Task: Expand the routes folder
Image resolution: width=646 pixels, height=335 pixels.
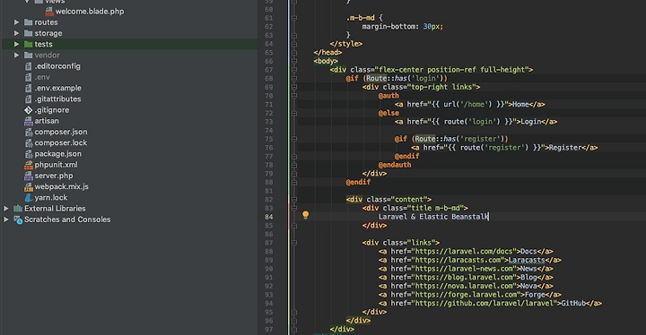Action: pyautogui.click(x=16, y=22)
